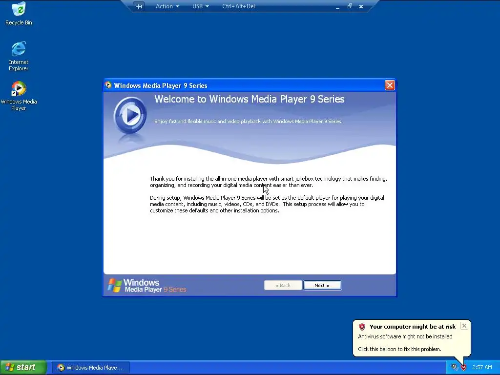Select the Internet Explorer desktop icon
The height and width of the screenshot is (375, 500).
click(19, 56)
